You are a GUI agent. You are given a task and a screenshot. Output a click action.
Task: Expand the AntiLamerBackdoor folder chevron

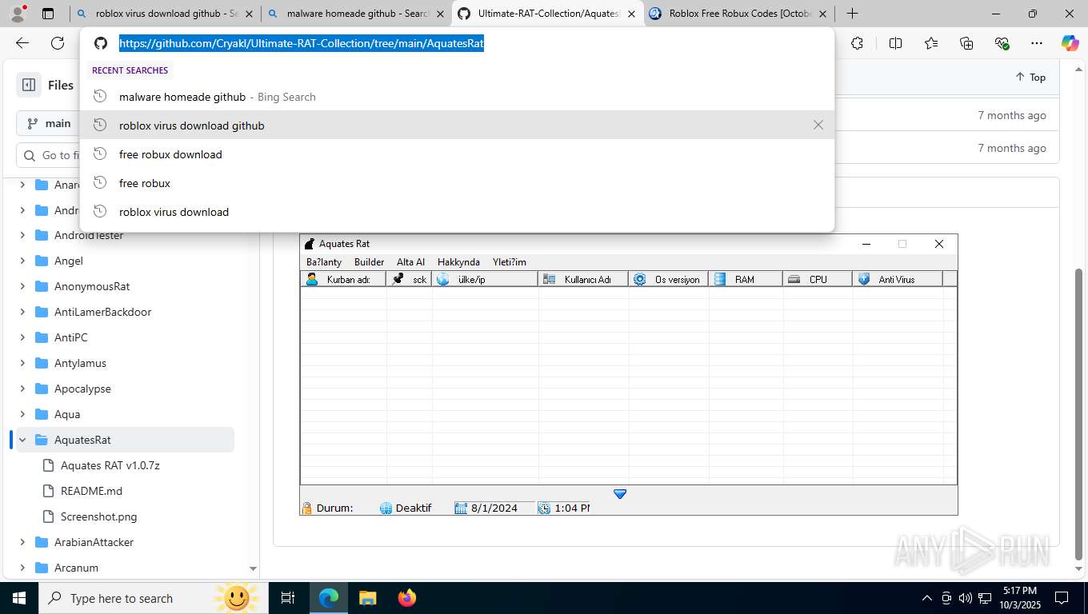22,312
